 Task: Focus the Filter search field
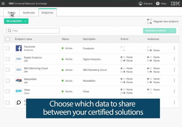pos(33,31)
